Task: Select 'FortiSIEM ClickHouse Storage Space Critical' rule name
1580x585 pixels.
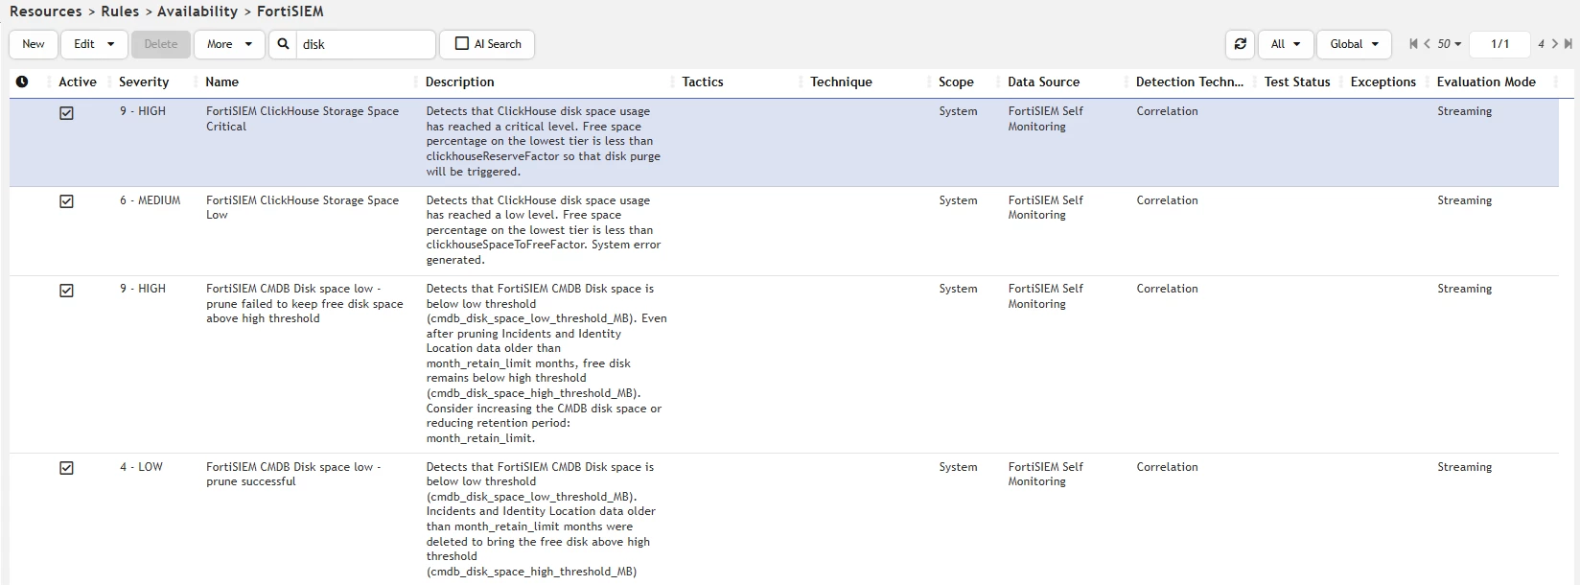Action: click(302, 119)
